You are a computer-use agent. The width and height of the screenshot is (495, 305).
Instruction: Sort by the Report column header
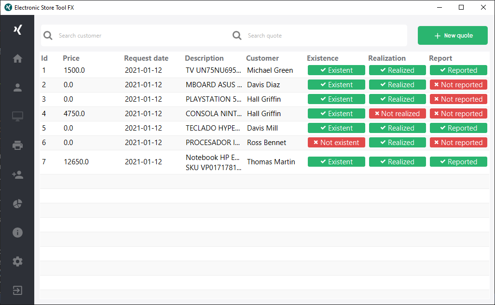coord(440,58)
